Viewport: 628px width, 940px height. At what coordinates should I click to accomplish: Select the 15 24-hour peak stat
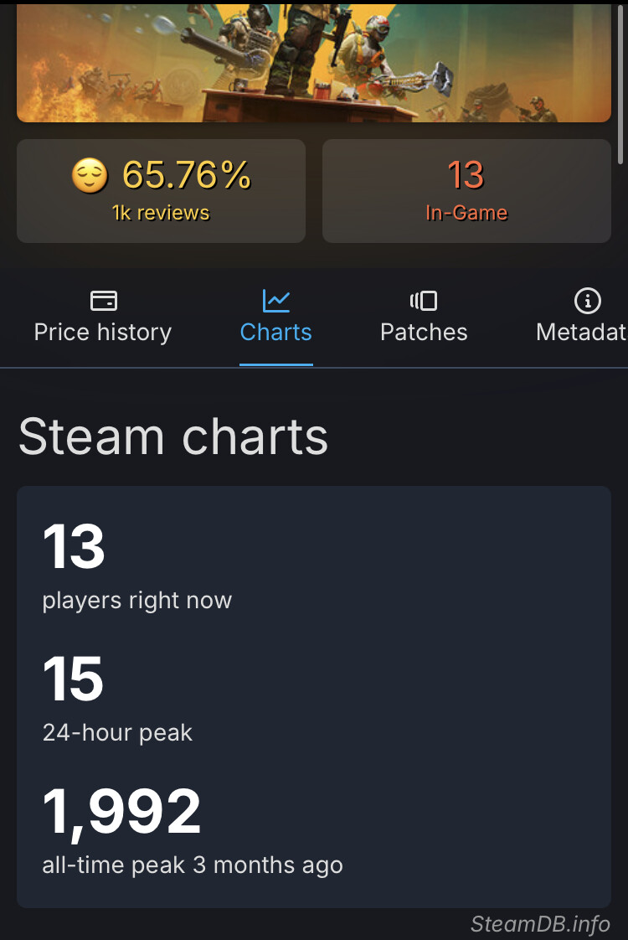pos(74,679)
